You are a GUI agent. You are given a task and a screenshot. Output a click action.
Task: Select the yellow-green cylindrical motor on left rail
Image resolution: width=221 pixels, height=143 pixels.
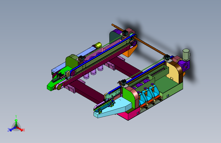pos(98,45)
